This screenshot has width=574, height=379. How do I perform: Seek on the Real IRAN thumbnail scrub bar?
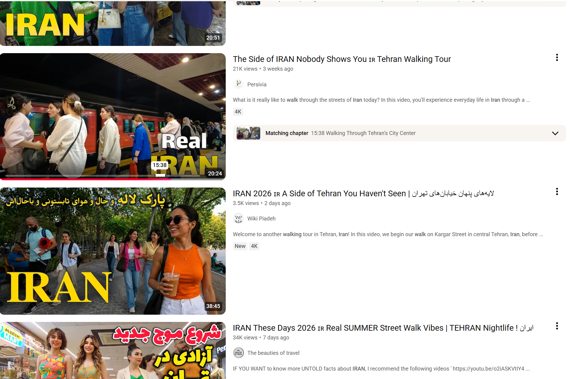103,175
